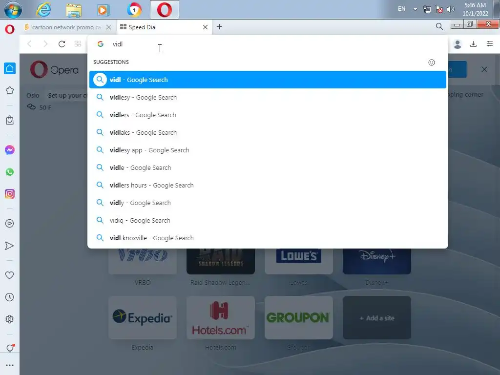Click the volume speaker tray icon
500x375 pixels.
point(451,9)
